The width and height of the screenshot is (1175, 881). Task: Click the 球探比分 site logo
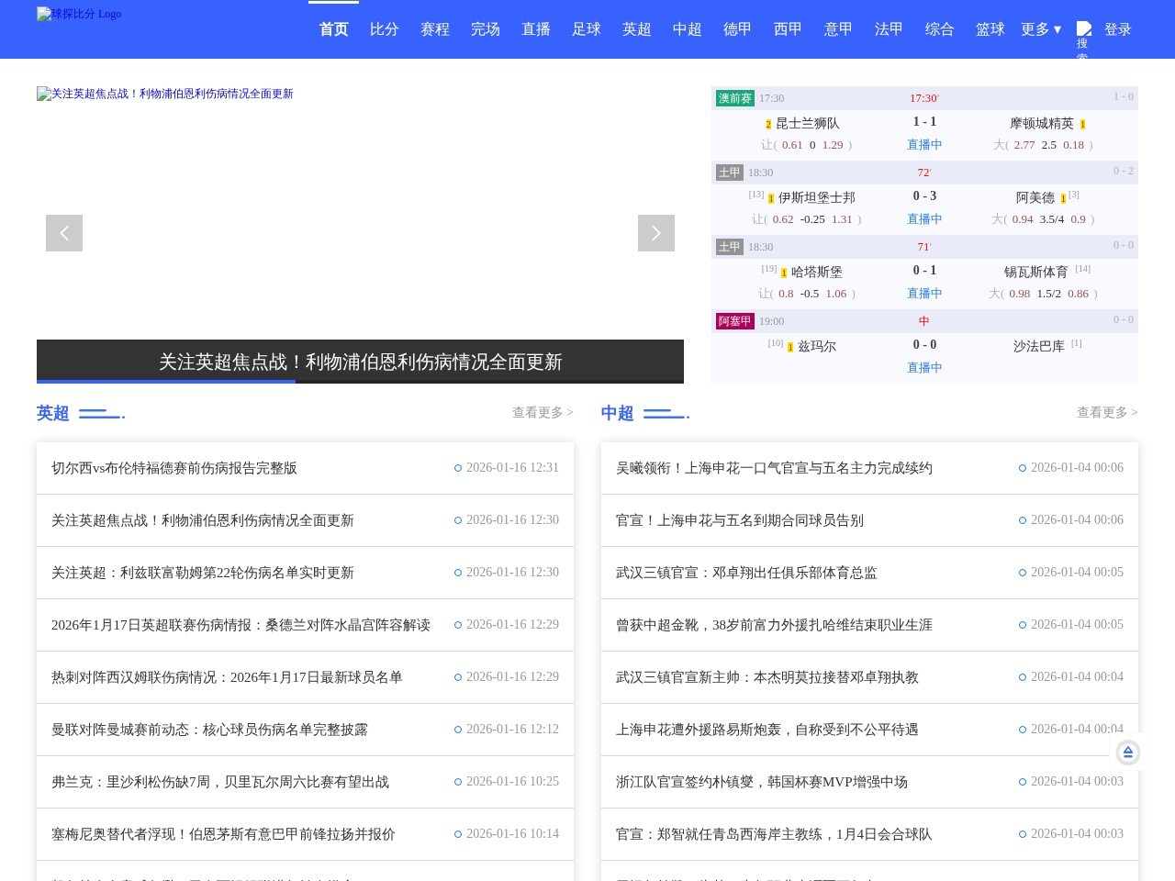tap(78, 14)
